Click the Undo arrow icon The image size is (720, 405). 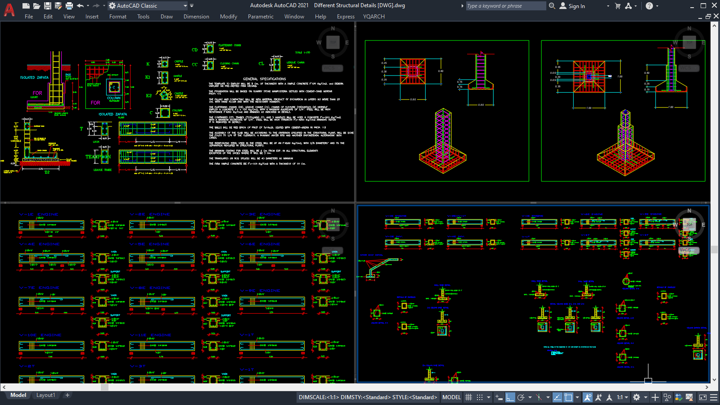coord(80,5)
